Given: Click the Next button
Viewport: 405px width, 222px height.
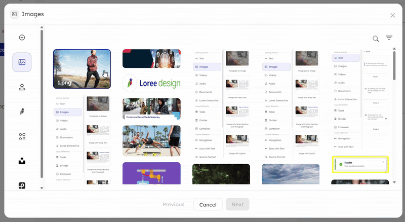Looking at the screenshot, I should pyautogui.click(x=237, y=204).
